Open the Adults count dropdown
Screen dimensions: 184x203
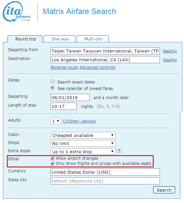click(56, 121)
